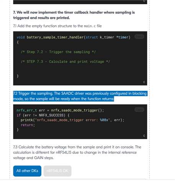Click the void battery_sample_timer_handler code line
Screen dimensions: 175x184
point(74,37)
